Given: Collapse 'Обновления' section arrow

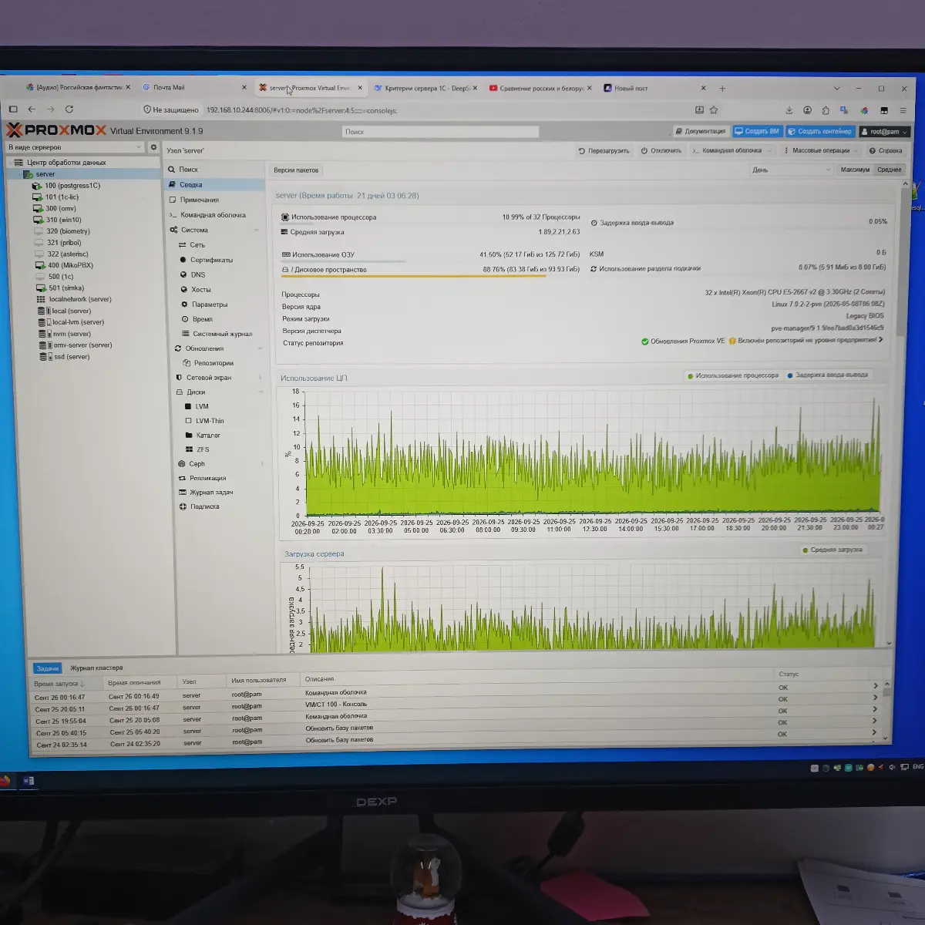Looking at the screenshot, I should pos(260,348).
